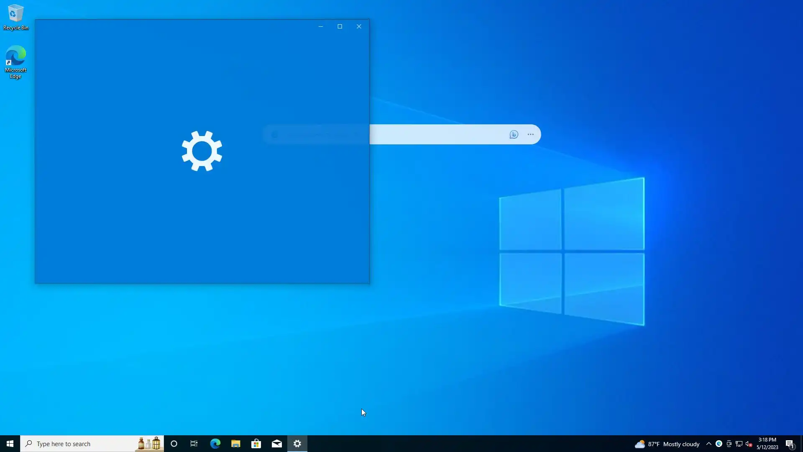Image resolution: width=803 pixels, height=452 pixels.
Task: Open the Start menu
Action: coord(10,444)
